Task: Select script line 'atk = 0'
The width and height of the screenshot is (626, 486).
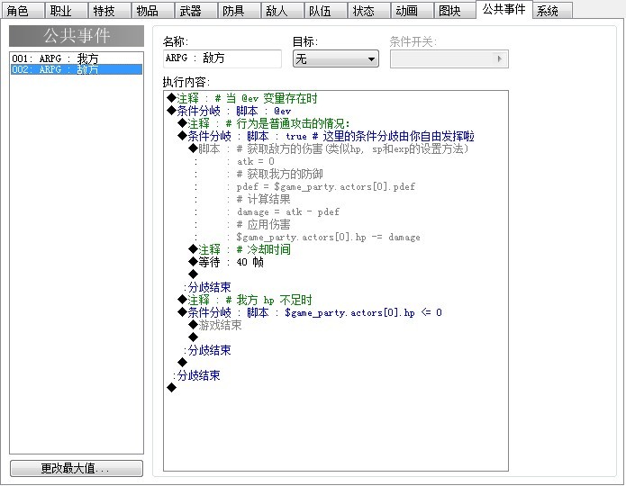Action: (256, 162)
